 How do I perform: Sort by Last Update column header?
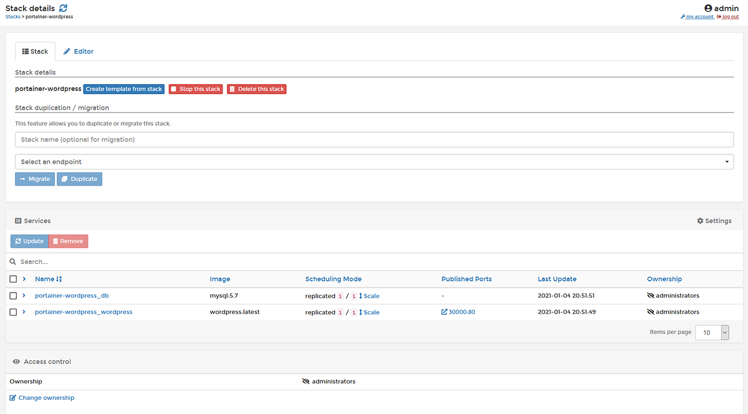pos(557,279)
